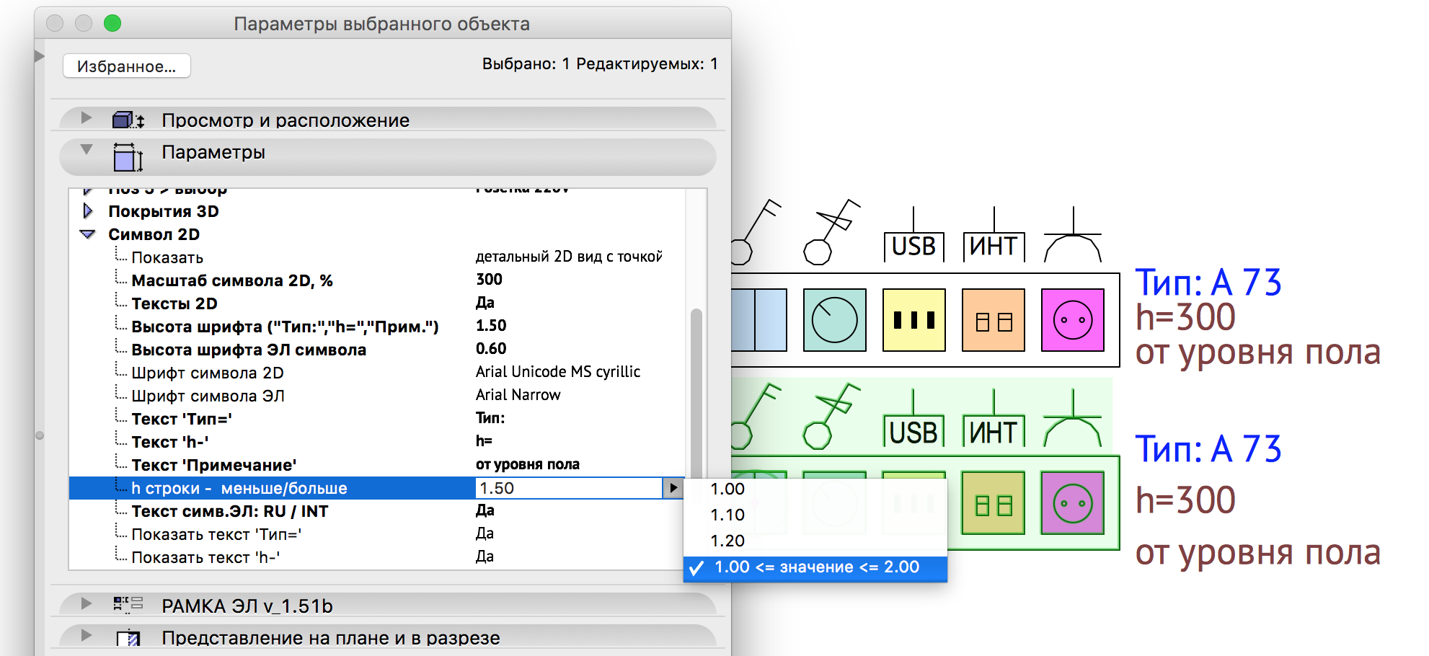Select the 1.00 <= значение <= 2.00 option
The image size is (1429, 656).
point(816,567)
